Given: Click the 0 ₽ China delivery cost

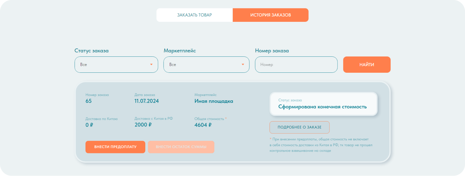Looking at the screenshot, I should coord(89,125).
